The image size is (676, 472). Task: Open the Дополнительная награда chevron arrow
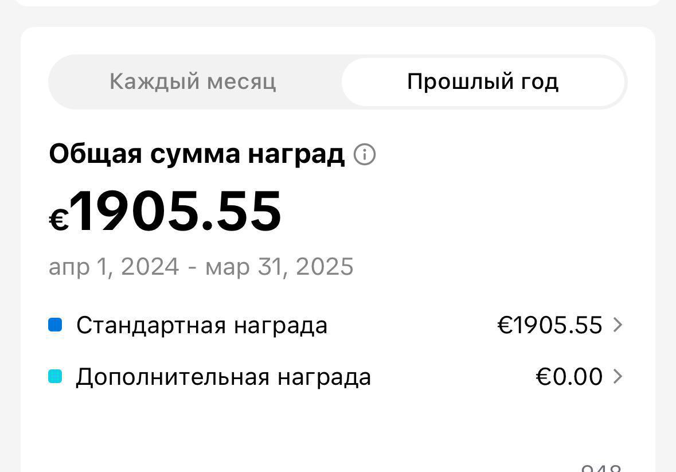[618, 377]
